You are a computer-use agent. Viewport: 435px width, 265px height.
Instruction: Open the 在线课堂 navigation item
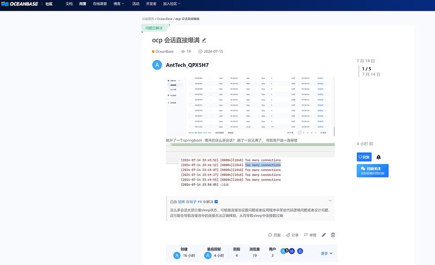click(x=100, y=4)
